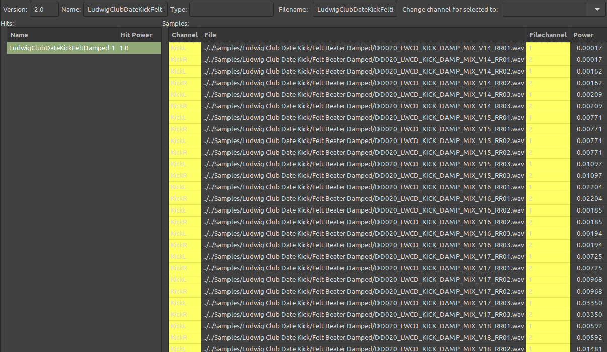Click the KickL channel cell of V17_RR02.wav
The image size is (607, 352).
[185, 280]
